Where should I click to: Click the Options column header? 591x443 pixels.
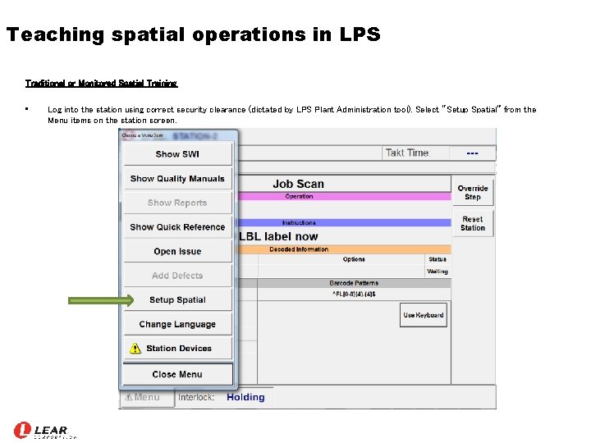pos(354,259)
